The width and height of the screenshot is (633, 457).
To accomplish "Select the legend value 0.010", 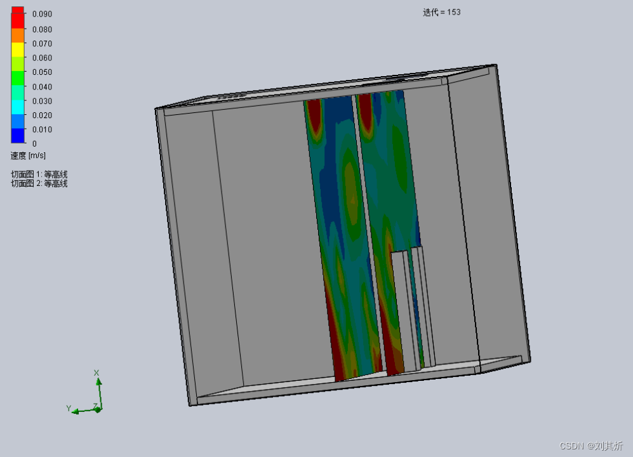I will pyautogui.click(x=42, y=129).
